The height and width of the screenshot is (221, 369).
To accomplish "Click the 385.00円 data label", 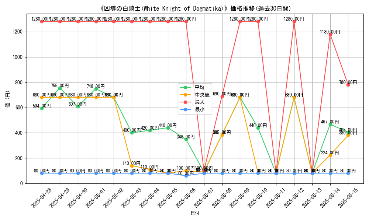I will 222,132.
